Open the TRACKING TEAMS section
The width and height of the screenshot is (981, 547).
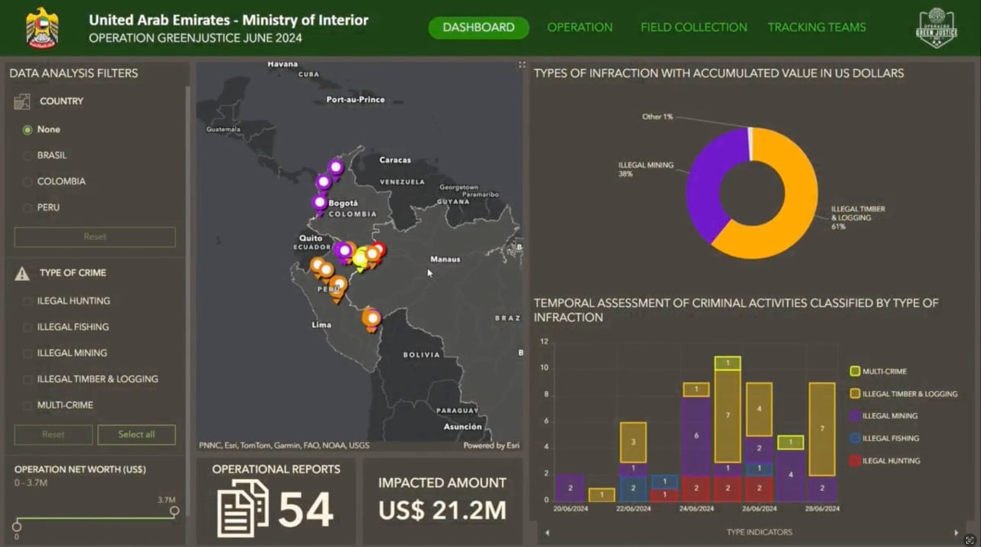(x=817, y=27)
